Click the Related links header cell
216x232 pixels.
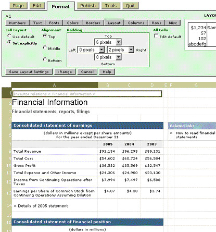click(x=192, y=126)
